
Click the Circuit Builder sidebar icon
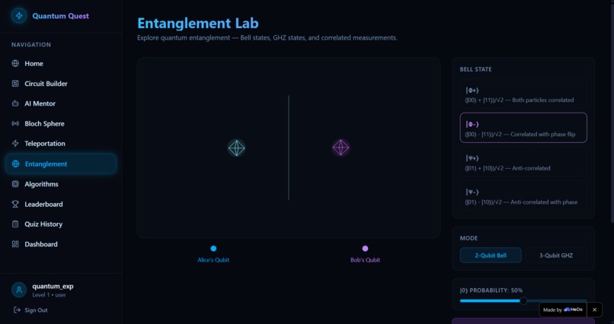[x=15, y=84]
